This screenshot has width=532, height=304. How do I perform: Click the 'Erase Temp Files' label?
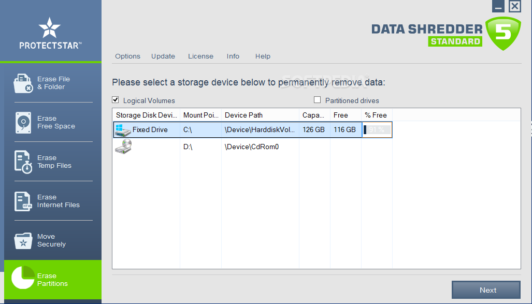(x=54, y=162)
